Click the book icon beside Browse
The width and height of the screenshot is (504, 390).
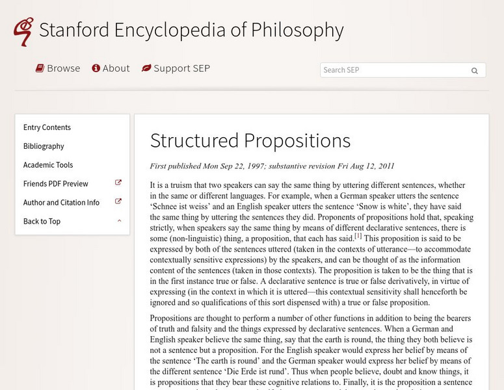coord(40,68)
